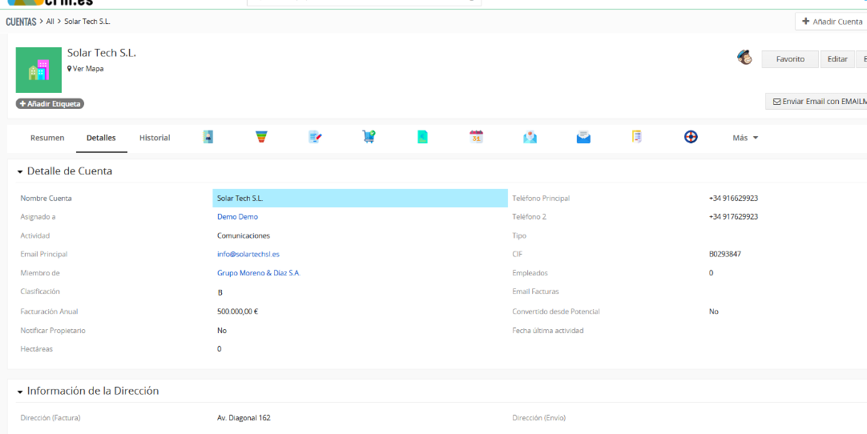Open the yellow notes document tab icon
This screenshot has height=434, width=867.
tap(637, 137)
